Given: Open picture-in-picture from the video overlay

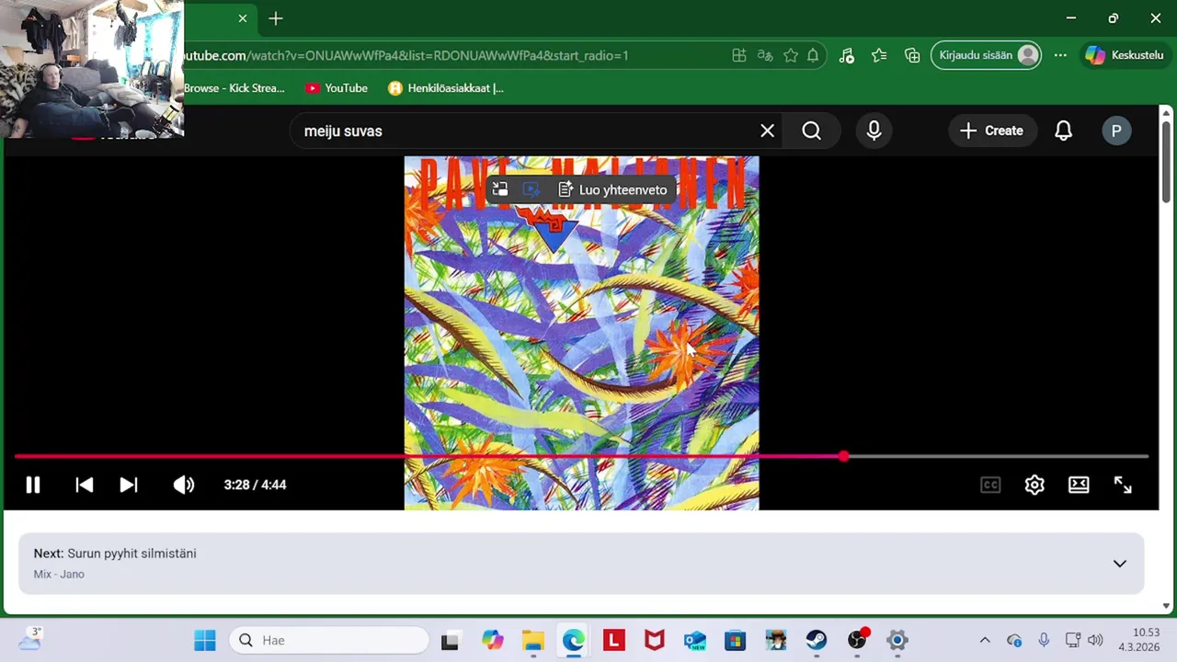Looking at the screenshot, I should point(499,189).
